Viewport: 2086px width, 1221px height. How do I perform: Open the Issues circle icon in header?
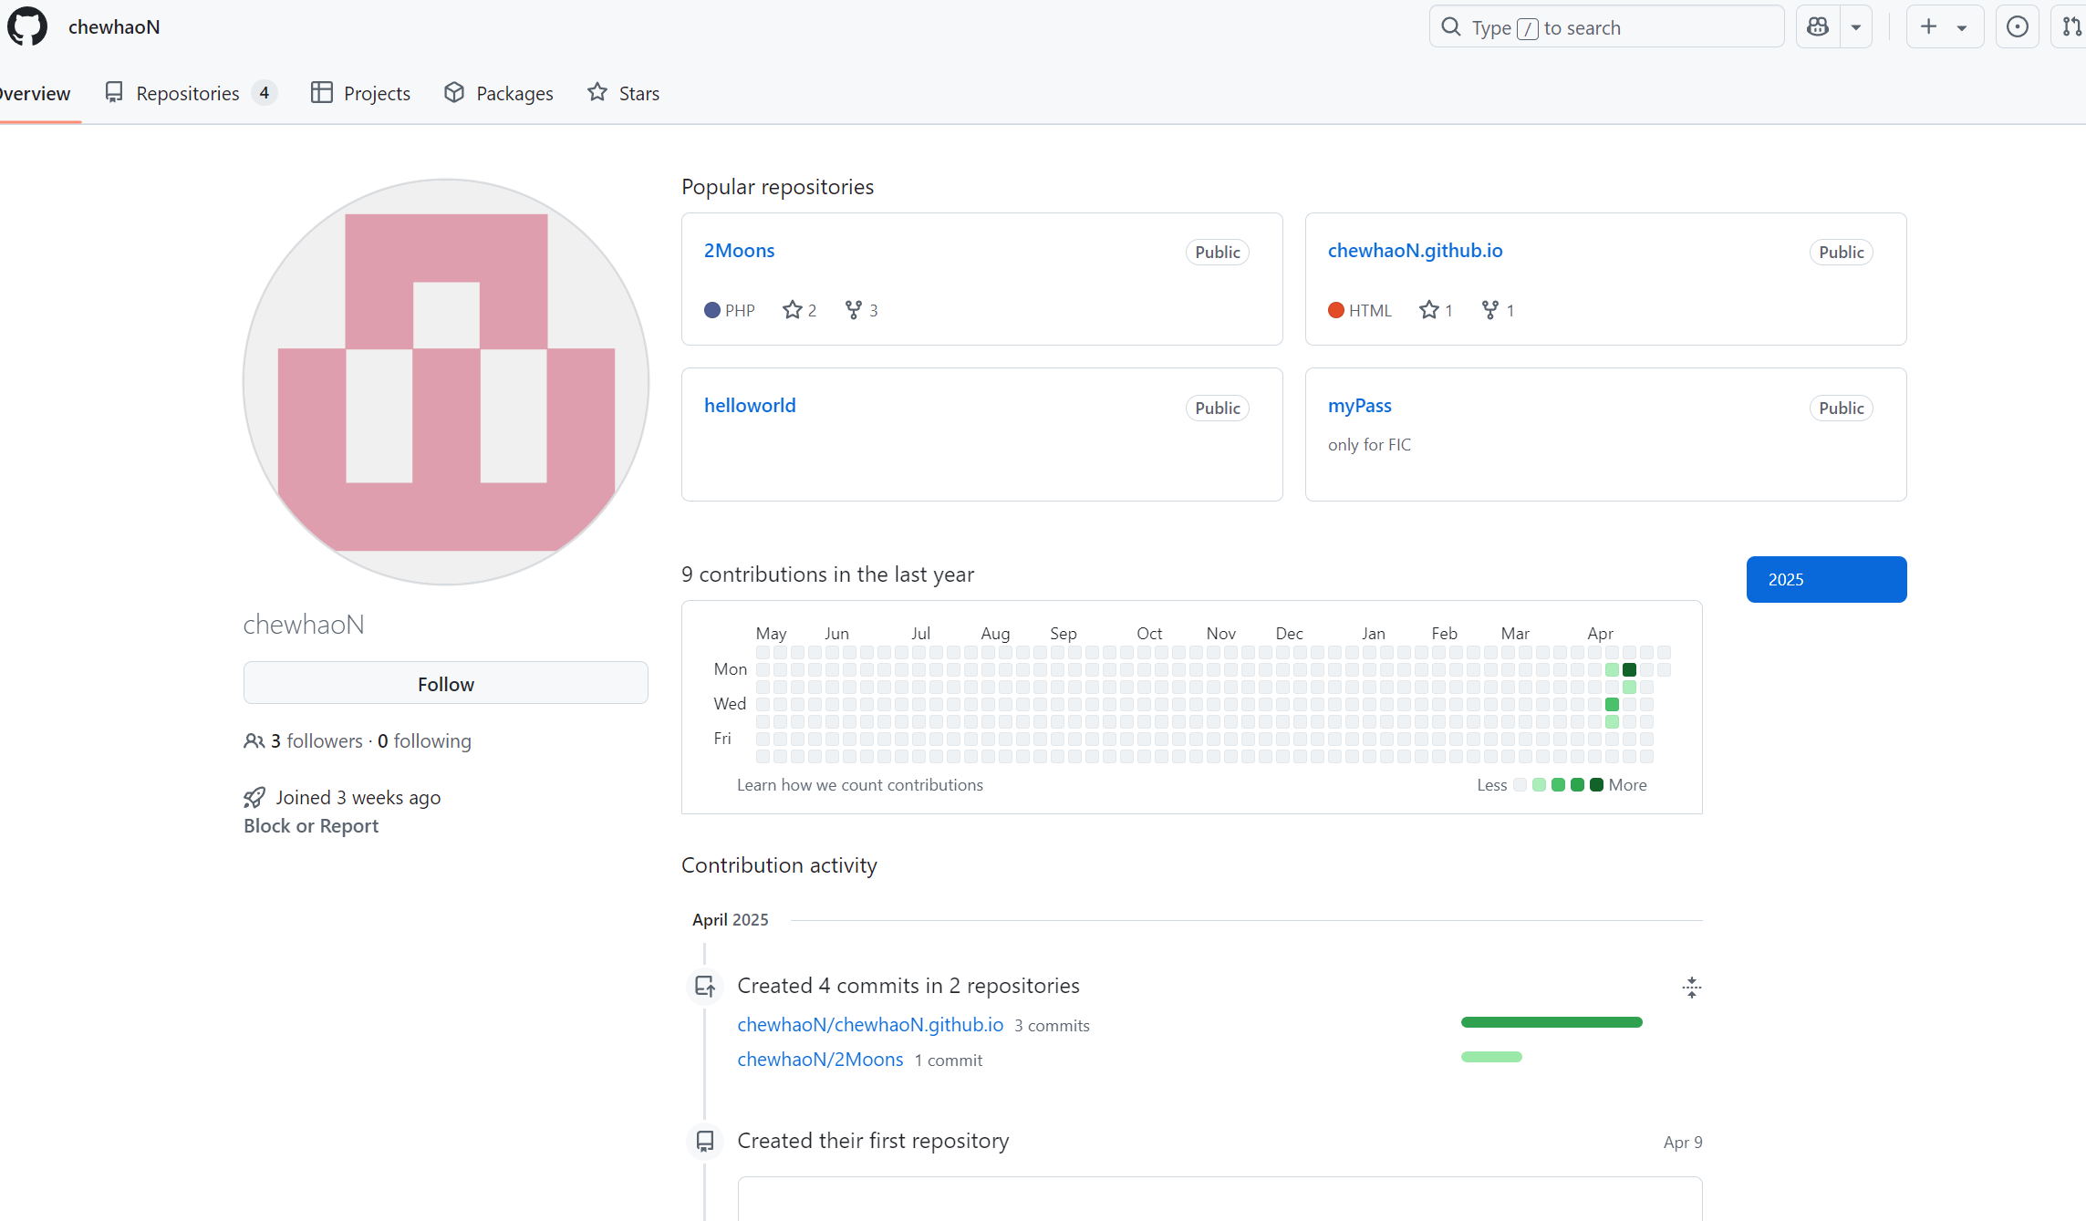point(2017,26)
